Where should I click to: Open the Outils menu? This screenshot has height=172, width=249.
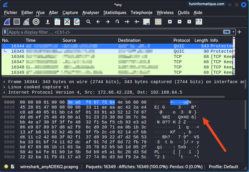pyautogui.click(x=184, y=13)
